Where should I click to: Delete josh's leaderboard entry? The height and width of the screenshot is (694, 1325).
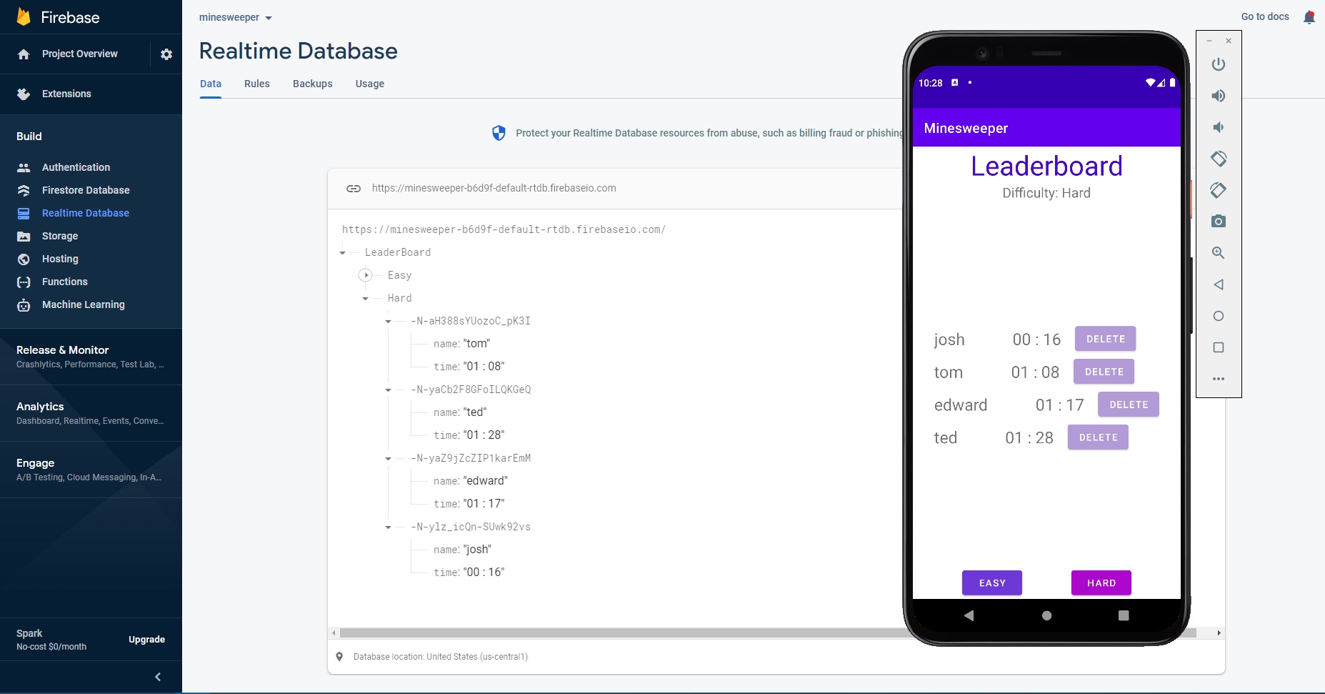(1105, 339)
